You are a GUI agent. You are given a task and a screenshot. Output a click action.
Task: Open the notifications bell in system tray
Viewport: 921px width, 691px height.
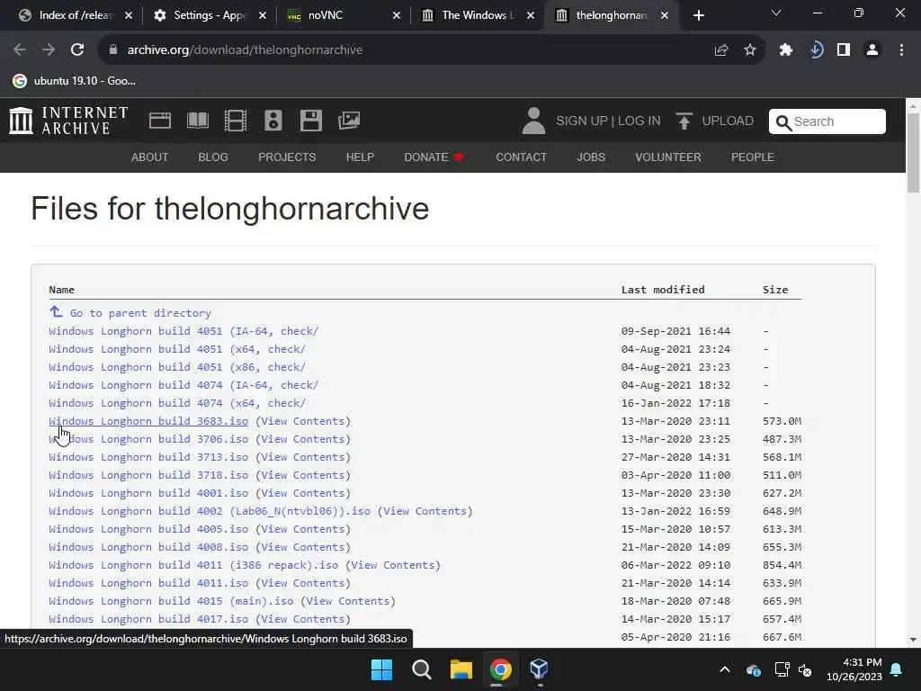897,669
